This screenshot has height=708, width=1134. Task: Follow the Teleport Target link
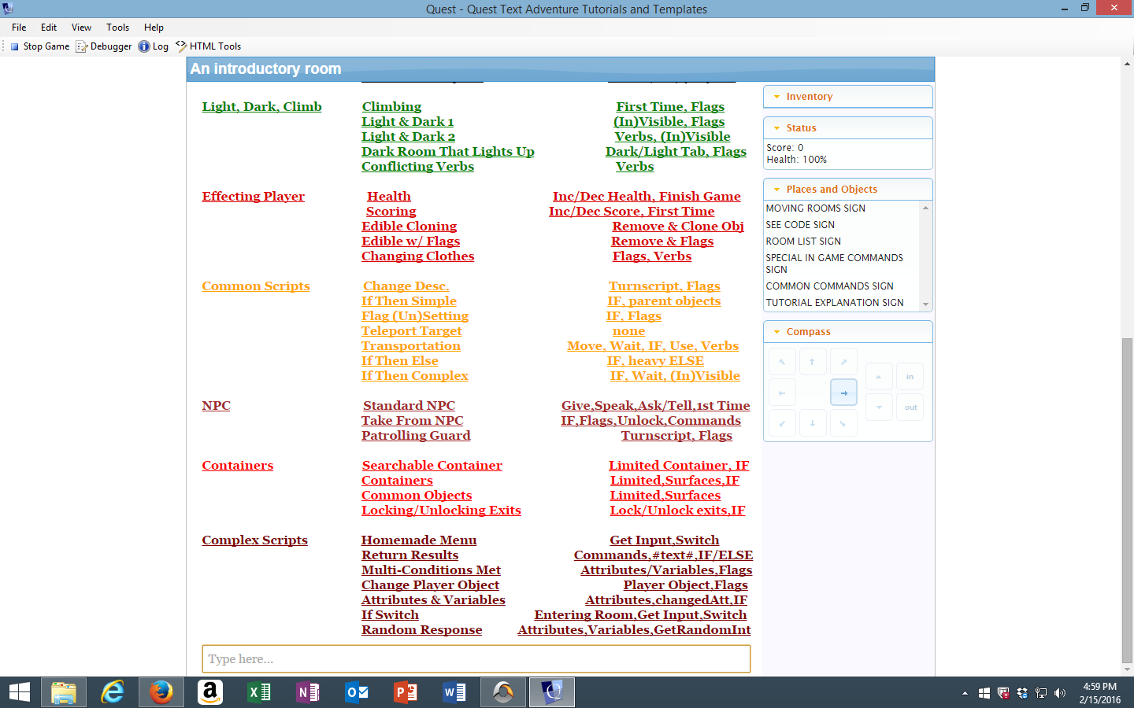pos(412,331)
